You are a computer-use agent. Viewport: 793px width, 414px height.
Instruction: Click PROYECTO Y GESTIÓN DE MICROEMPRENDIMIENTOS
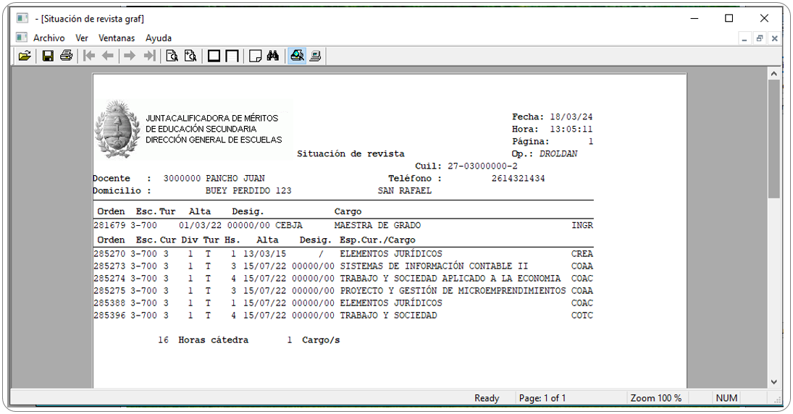click(453, 291)
